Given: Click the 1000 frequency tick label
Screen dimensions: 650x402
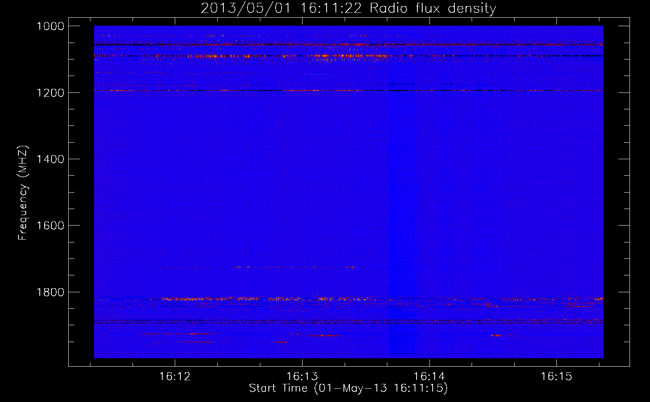Looking at the screenshot, I should (x=50, y=26).
